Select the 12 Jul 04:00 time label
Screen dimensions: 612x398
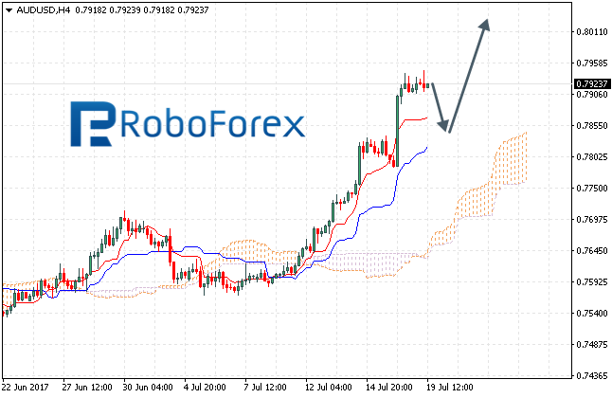pos(329,388)
